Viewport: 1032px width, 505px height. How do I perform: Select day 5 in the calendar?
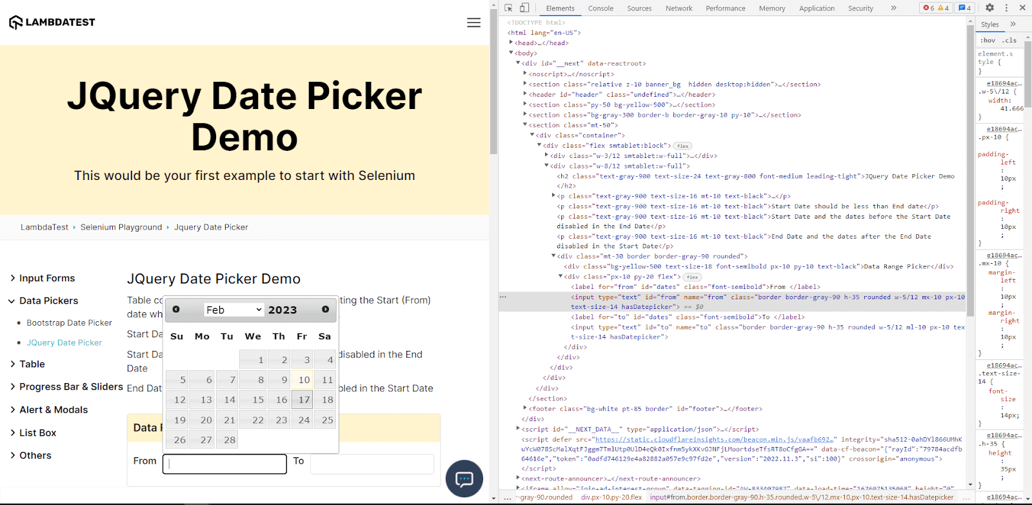(x=177, y=380)
